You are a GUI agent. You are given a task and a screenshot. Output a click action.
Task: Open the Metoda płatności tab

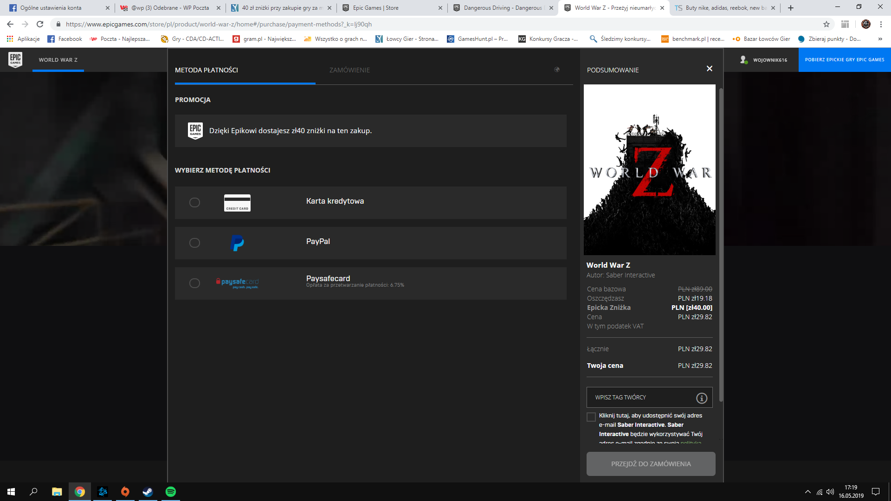(x=207, y=70)
